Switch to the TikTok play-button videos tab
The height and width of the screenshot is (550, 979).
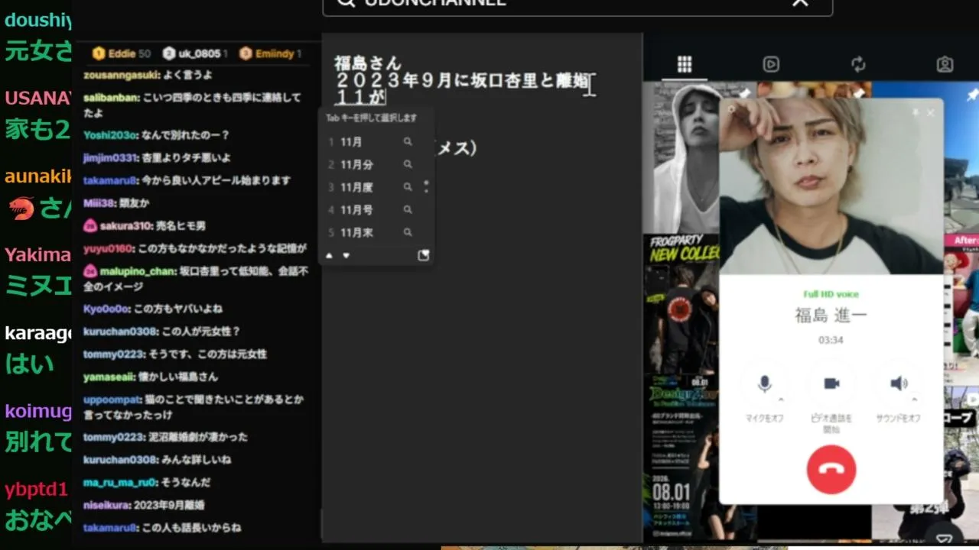click(771, 65)
